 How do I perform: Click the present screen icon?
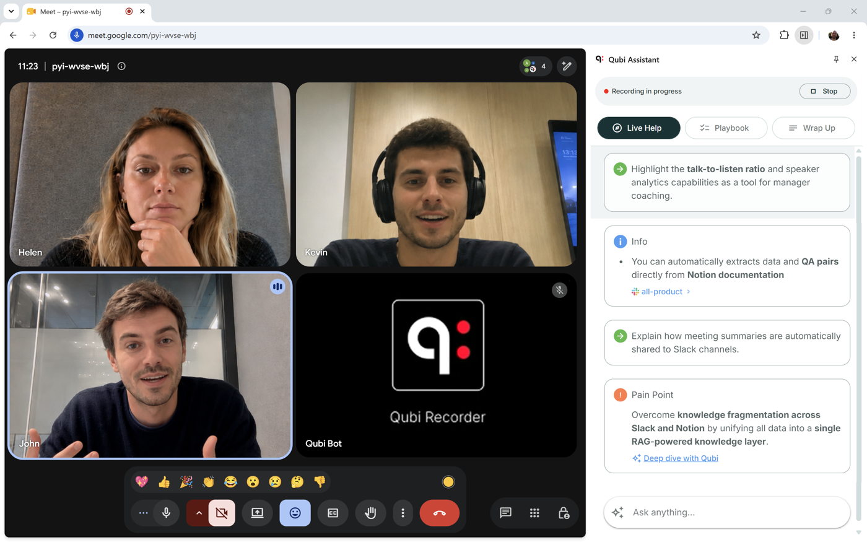[x=257, y=513]
